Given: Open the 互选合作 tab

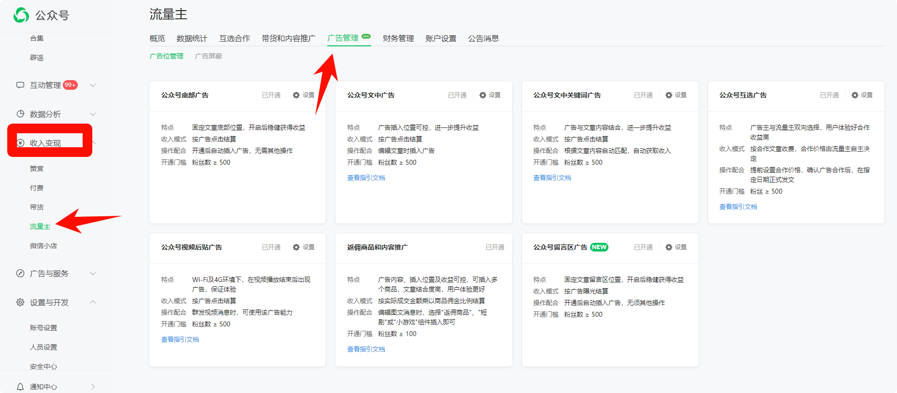Looking at the screenshot, I should coord(234,38).
